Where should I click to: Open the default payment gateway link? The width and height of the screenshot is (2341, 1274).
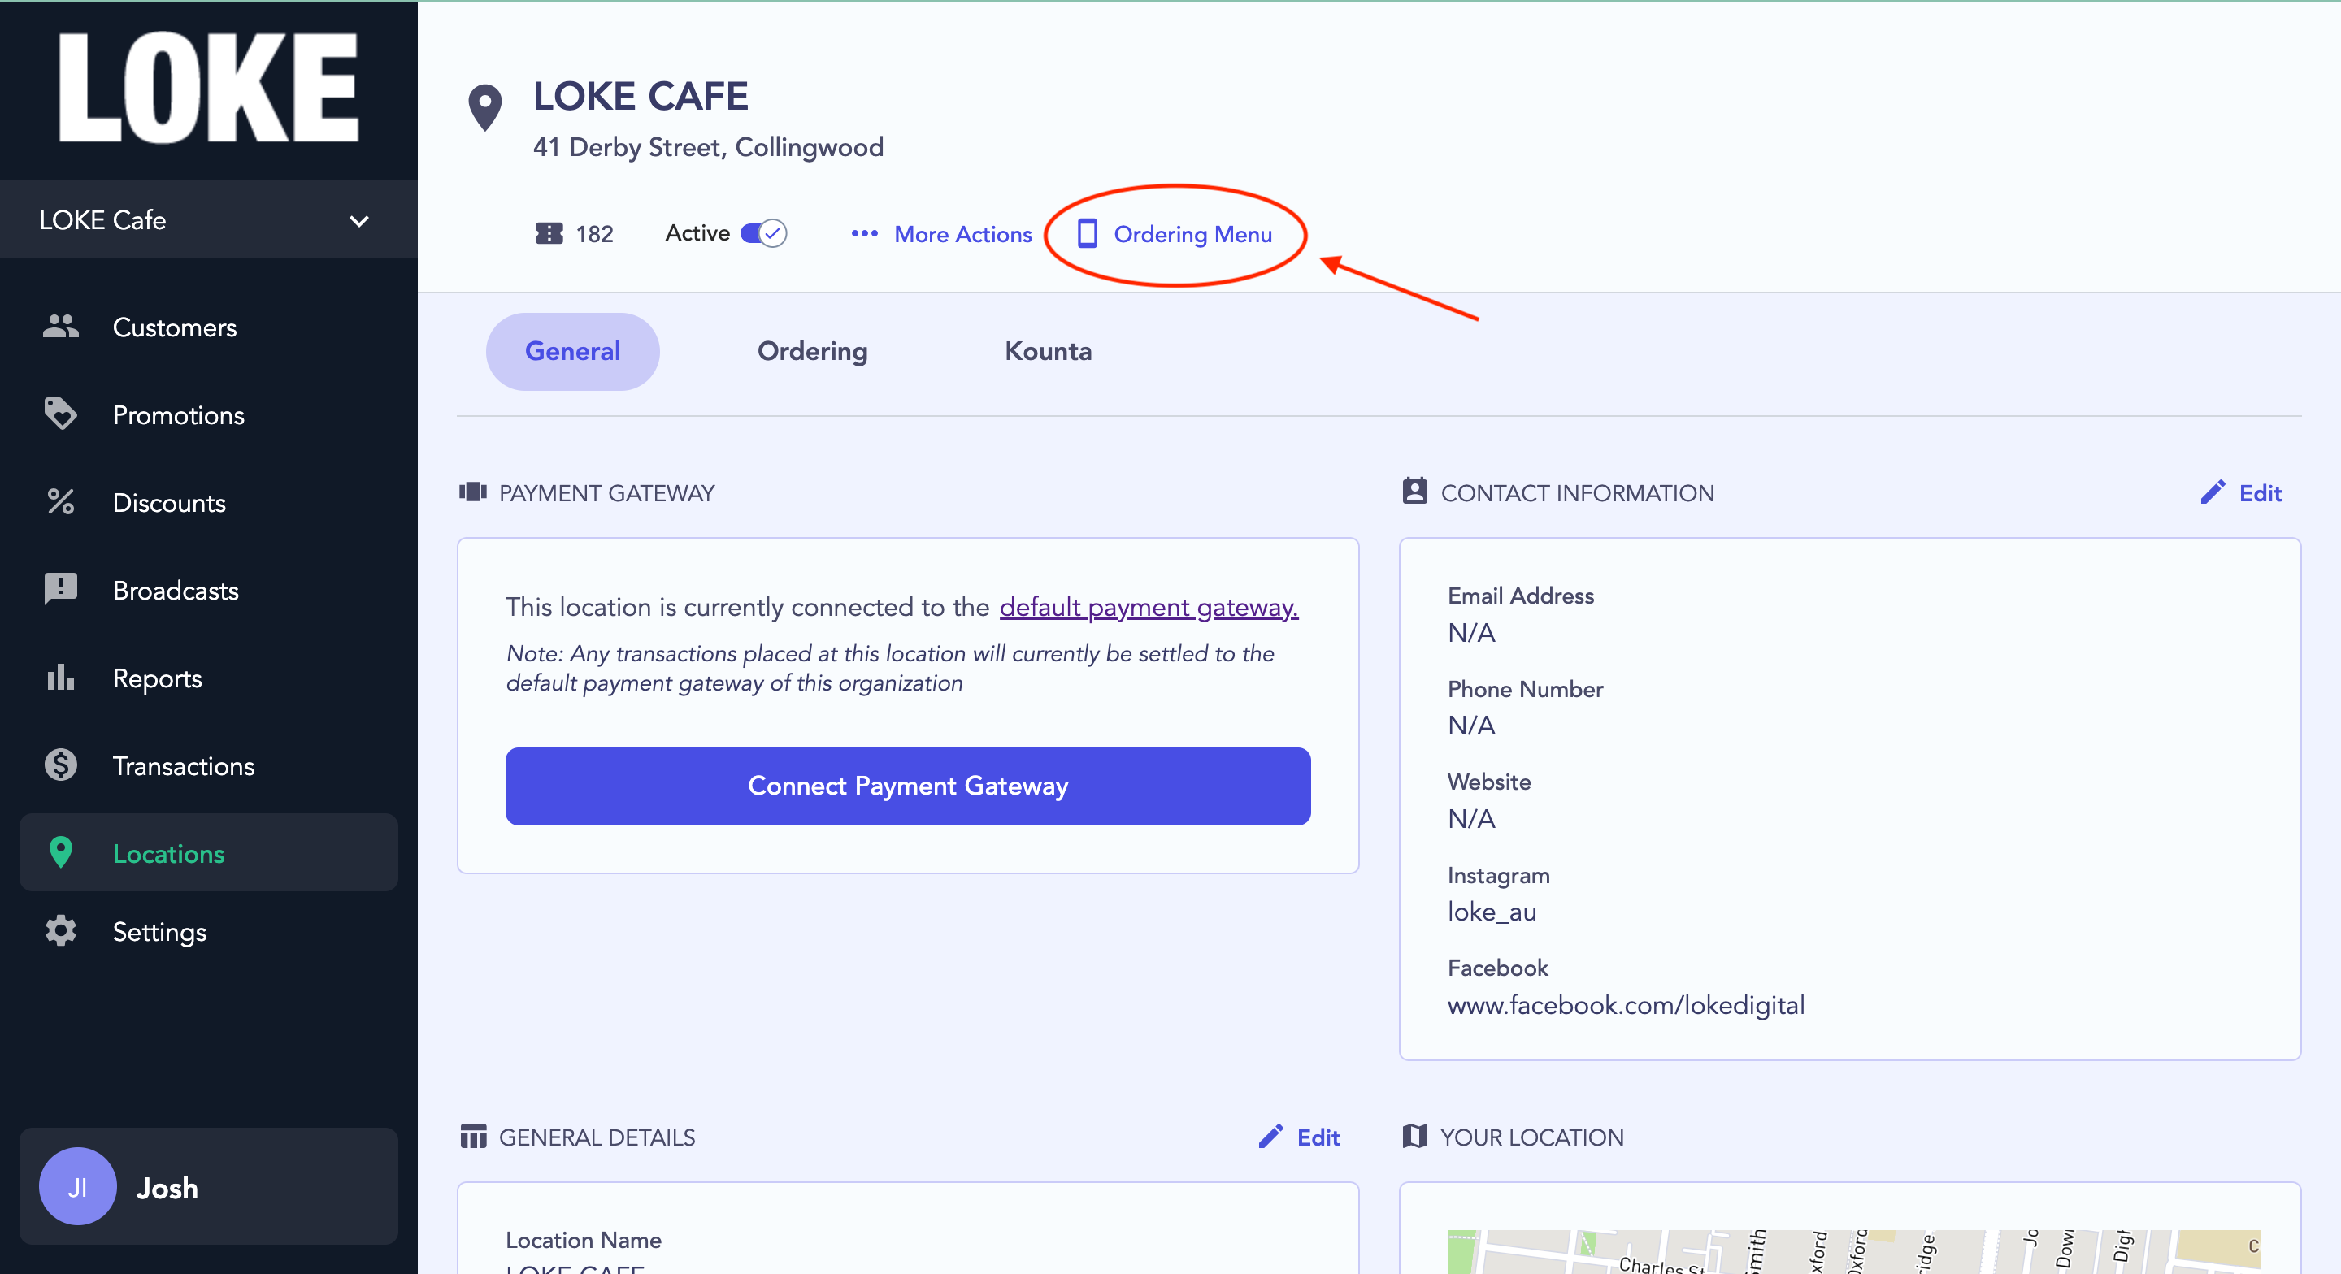click(x=1149, y=606)
